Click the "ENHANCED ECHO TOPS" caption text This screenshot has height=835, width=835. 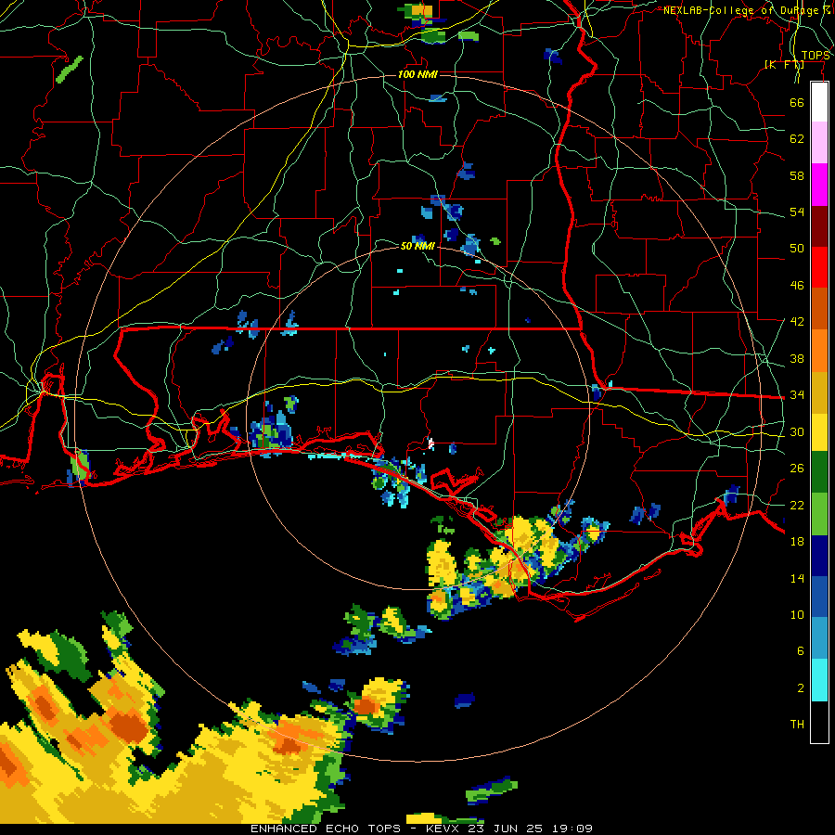326,829
